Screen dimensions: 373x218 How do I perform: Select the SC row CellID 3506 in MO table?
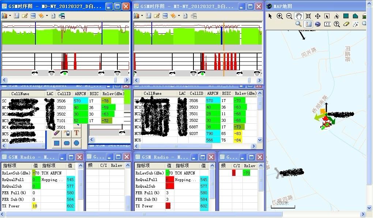pyautogui.click(x=61, y=101)
